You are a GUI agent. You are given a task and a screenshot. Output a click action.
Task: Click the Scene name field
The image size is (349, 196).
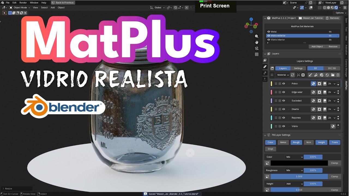pos(297,2)
